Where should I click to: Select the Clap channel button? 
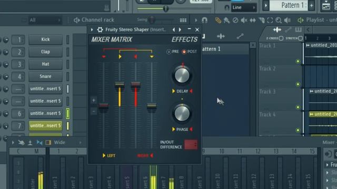pos(45,51)
